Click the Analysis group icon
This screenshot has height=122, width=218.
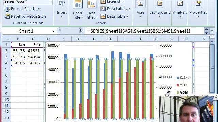[180, 4]
